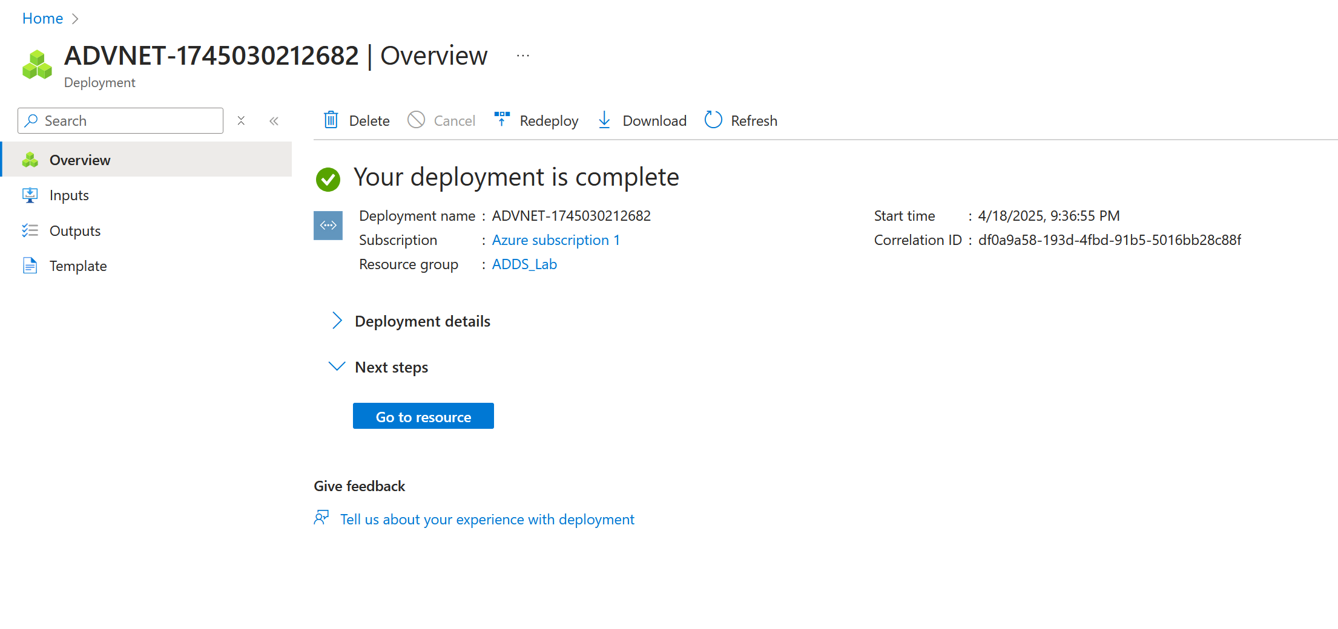Select deployment name value ADVNET-1745030212682
This screenshot has height=629, width=1338.
click(571, 216)
